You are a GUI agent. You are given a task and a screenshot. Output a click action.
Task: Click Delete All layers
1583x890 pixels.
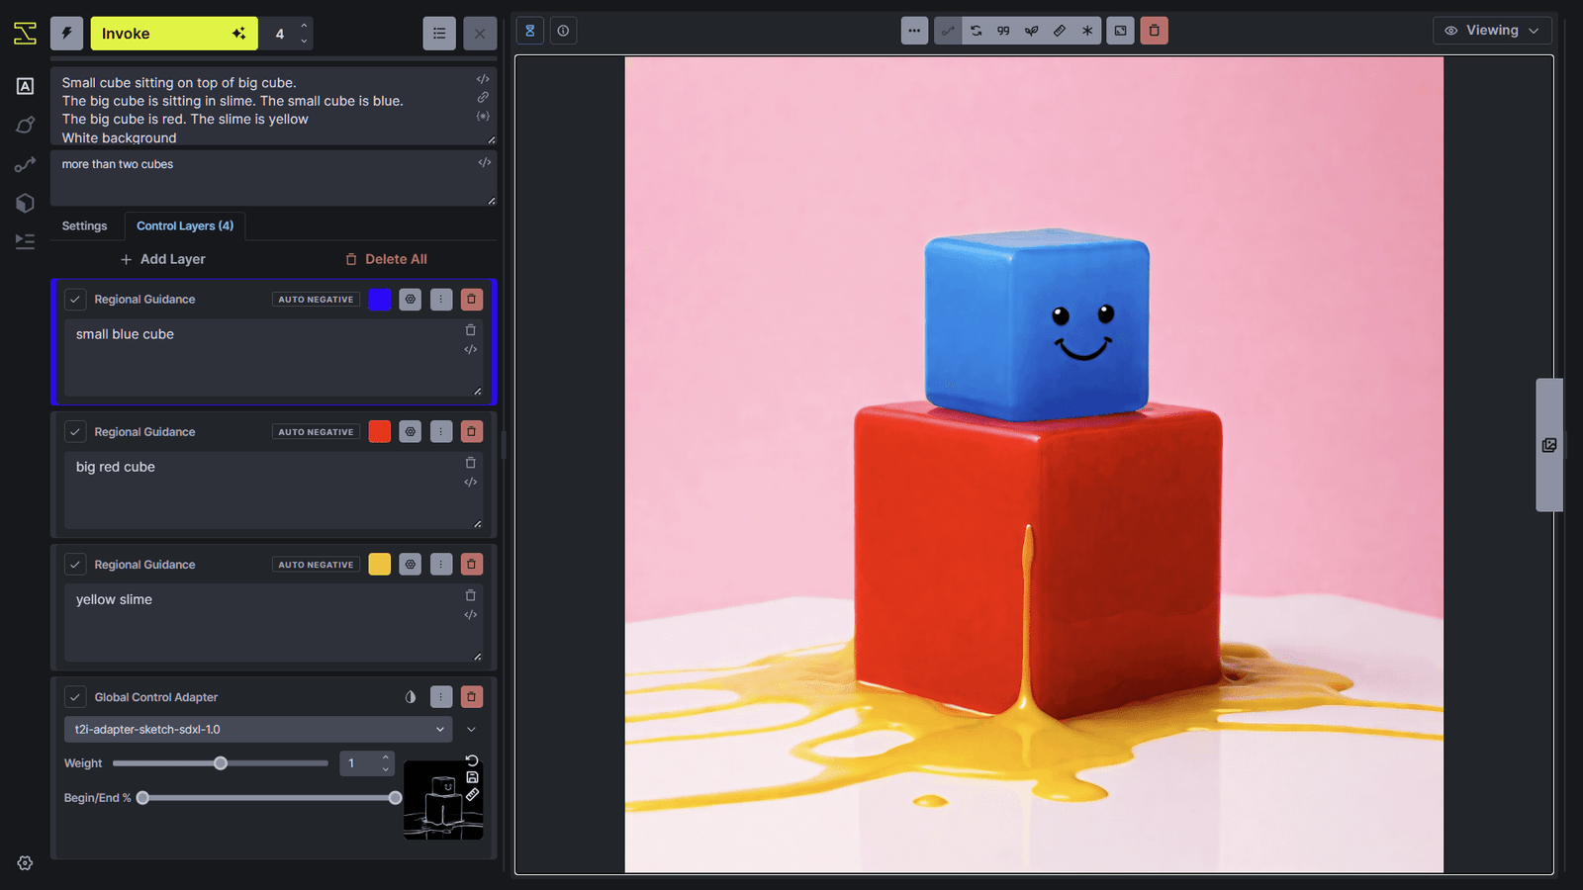tap(386, 259)
